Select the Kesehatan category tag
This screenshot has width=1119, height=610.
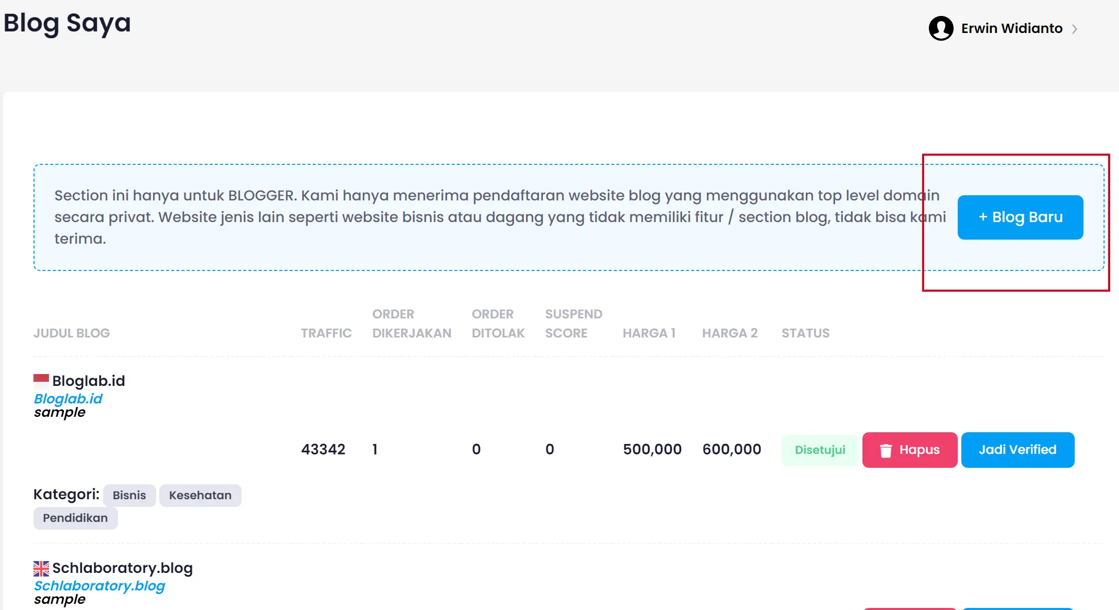click(x=200, y=495)
